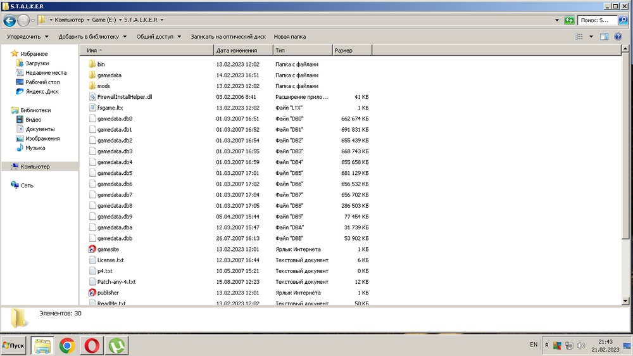The image size is (633, 356).
Task: Click Компьютер in the address bar
Action: tap(69, 20)
